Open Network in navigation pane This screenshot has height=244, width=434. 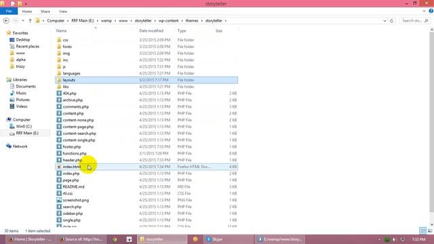click(x=20, y=146)
